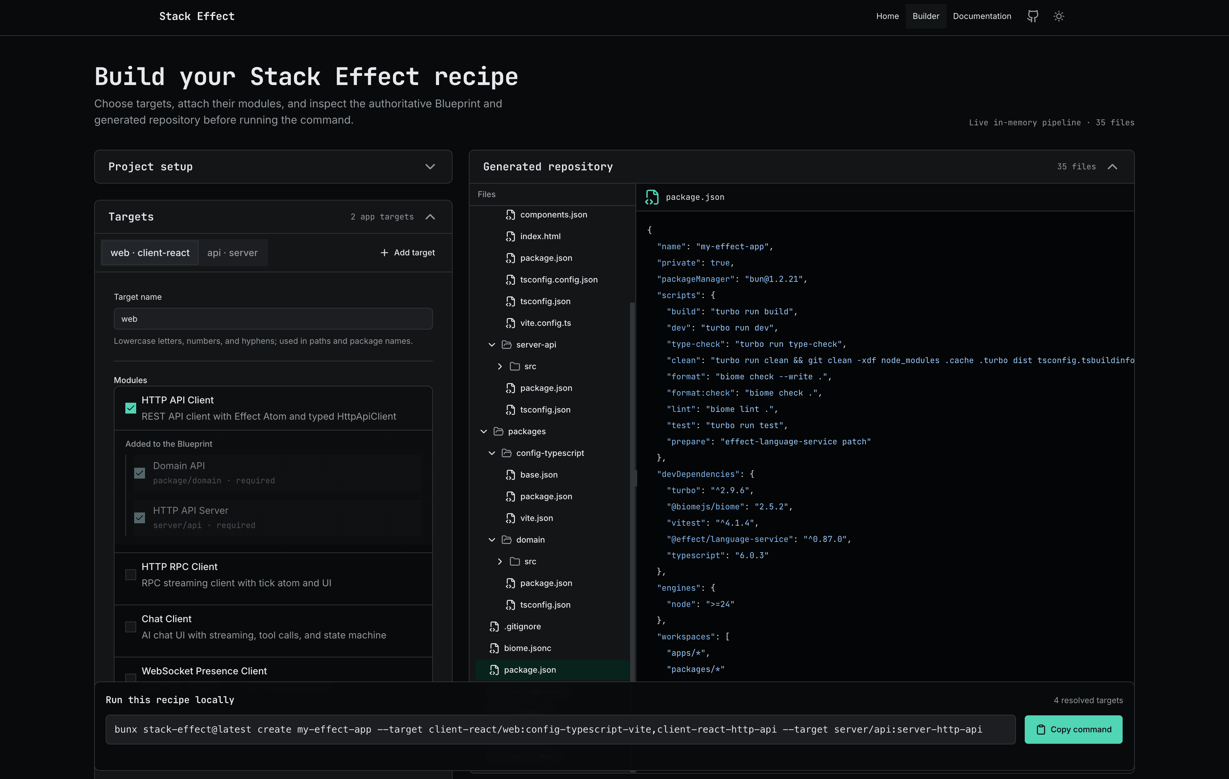Click clipboard icon in Copy command button
The width and height of the screenshot is (1229, 779).
[1041, 730]
